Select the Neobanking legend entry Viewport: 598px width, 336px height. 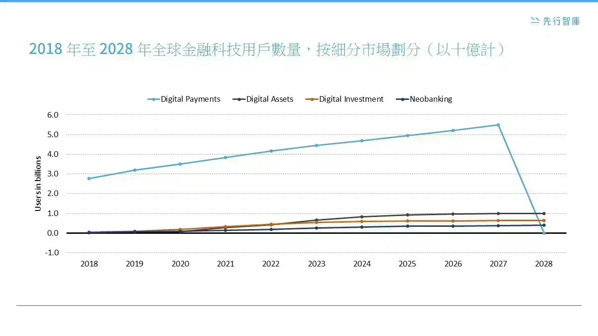(x=424, y=99)
